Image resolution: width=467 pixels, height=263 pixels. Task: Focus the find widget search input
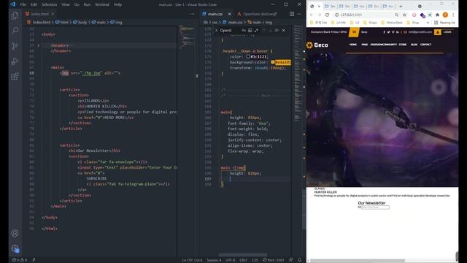pyautogui.click(x=230, y=31)
